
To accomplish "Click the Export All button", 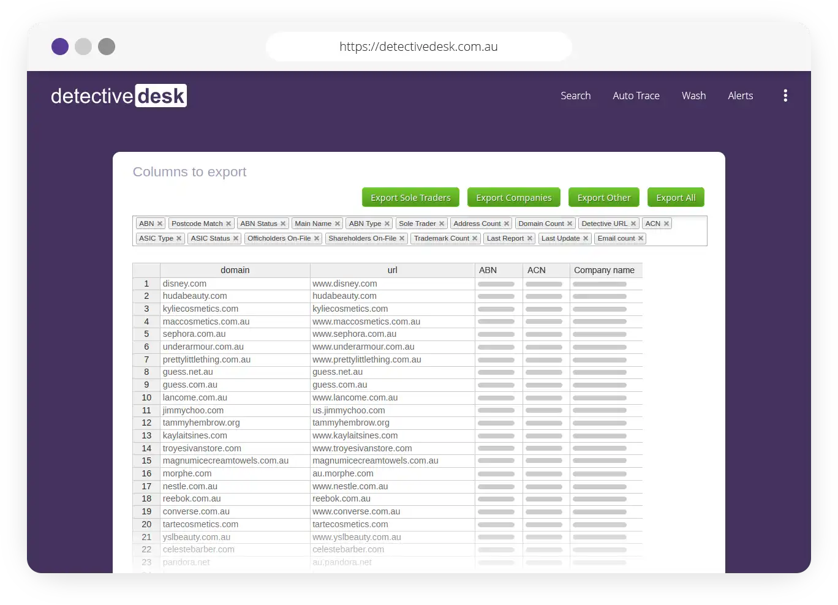I will point(676,198).
